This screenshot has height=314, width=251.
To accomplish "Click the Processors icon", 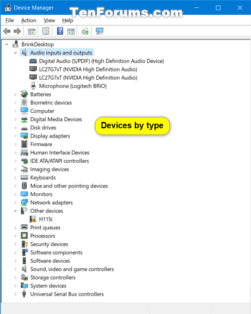I will point(24,236).
